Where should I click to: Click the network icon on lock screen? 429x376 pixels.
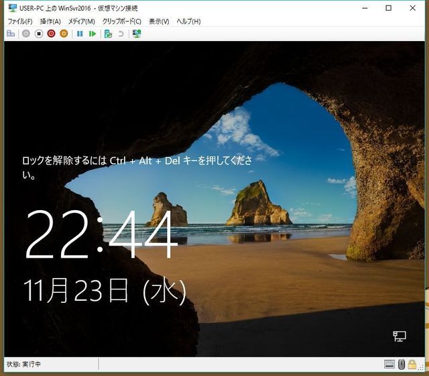[399, 336]
